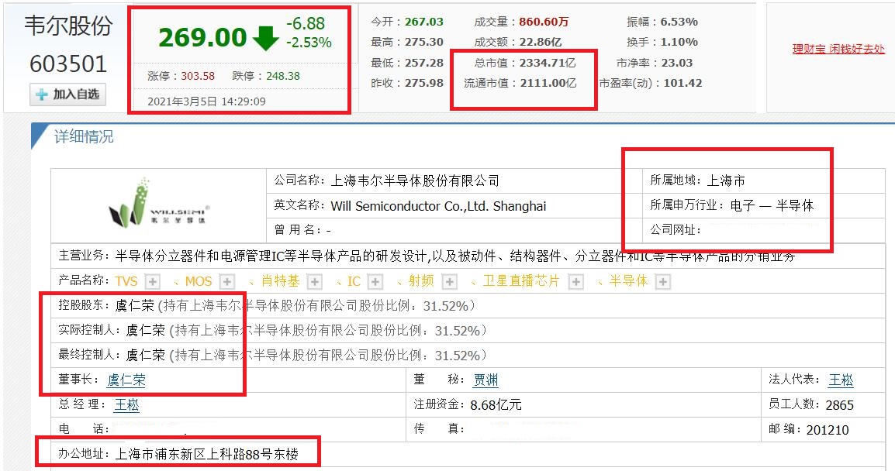895x471 pixels.
Task: Click the day low value 257.28
Action: (x=424, y=63)
